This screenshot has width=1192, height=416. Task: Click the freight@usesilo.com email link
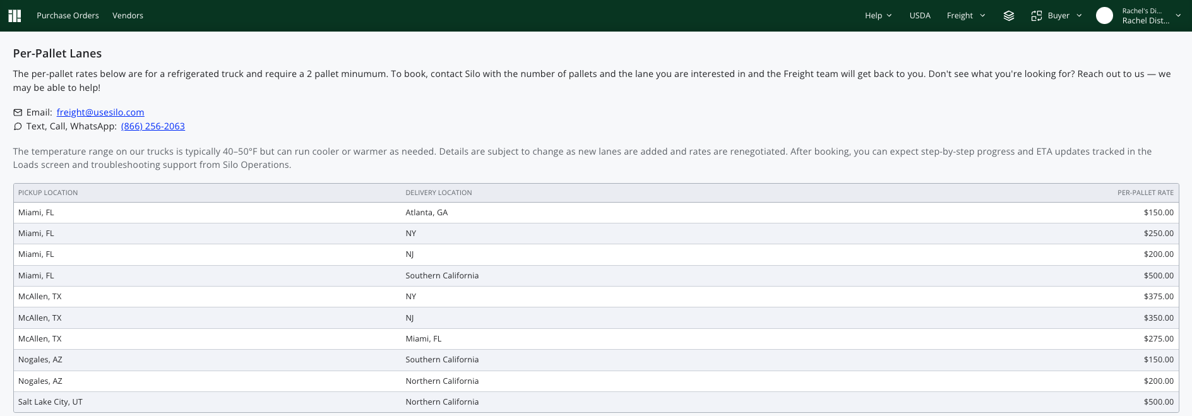pos(100,112)
